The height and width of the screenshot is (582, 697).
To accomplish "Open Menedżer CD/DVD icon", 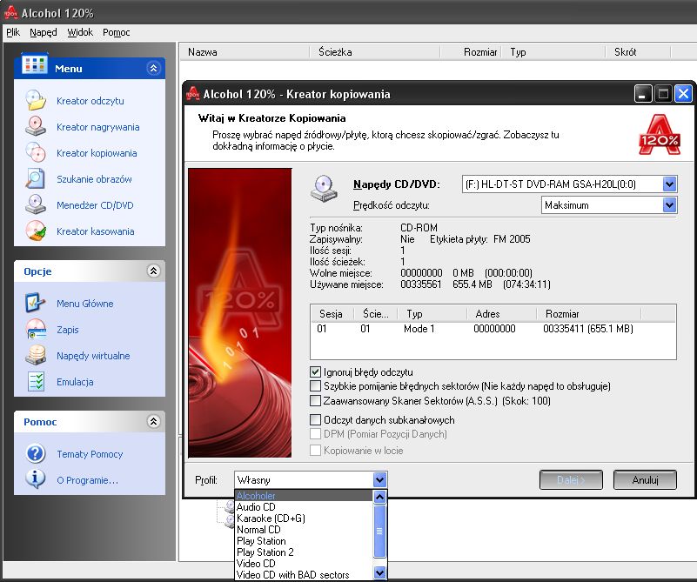I will [36, 204].
